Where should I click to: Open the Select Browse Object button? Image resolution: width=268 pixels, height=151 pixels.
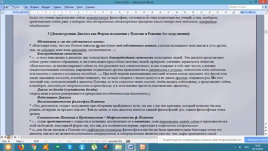tap(266, 130)
